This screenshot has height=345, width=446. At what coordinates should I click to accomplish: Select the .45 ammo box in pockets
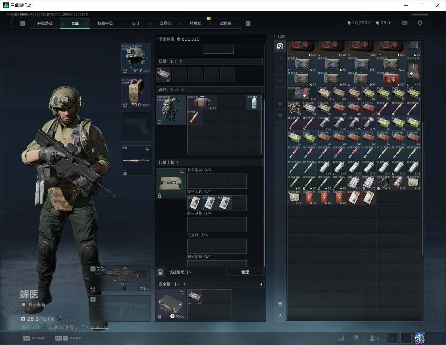click(164, 74)
